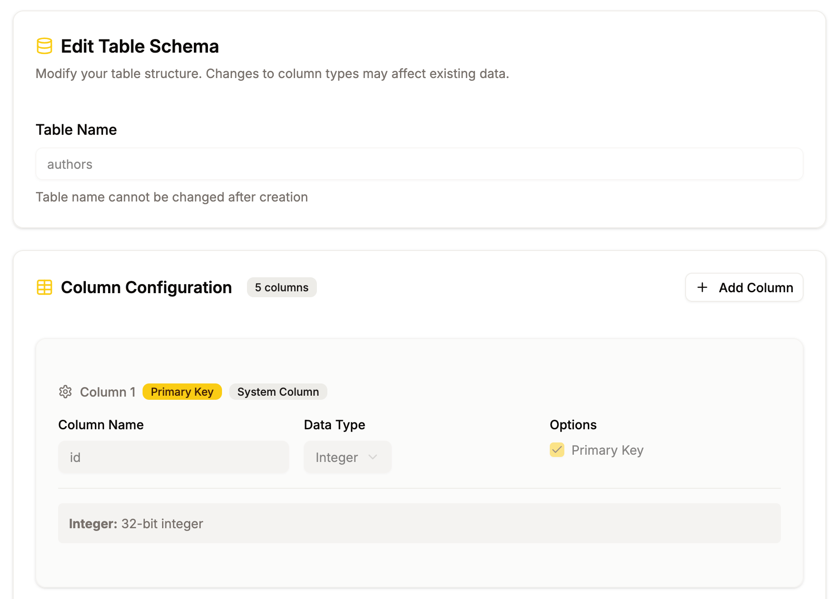This screenshot has width=839, height=599.
Task: Click the checkmark inside the Primary Key checkbox
Action: click(557, 450)
